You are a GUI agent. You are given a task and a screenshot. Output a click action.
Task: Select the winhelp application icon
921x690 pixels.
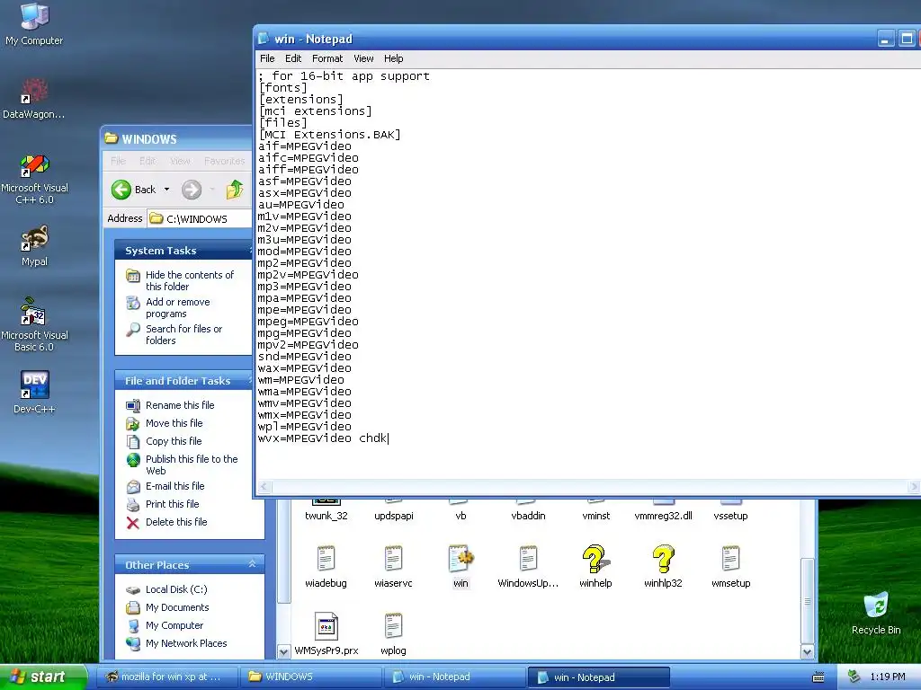pyautogui.click(x=595, y=566)
